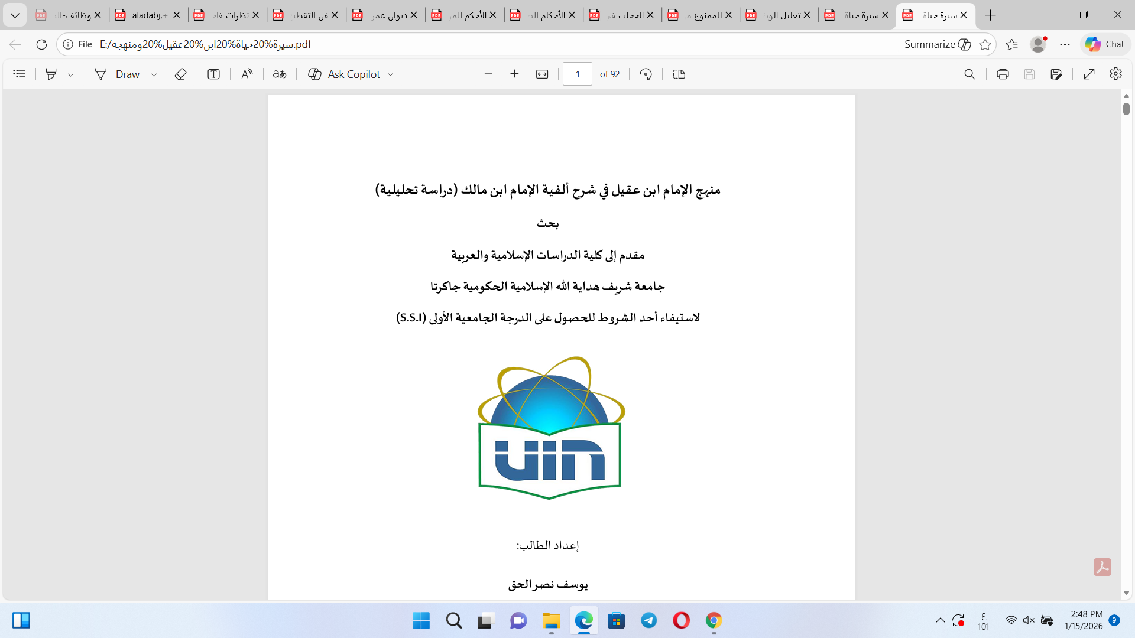Refresh the page

pos(41,44)
